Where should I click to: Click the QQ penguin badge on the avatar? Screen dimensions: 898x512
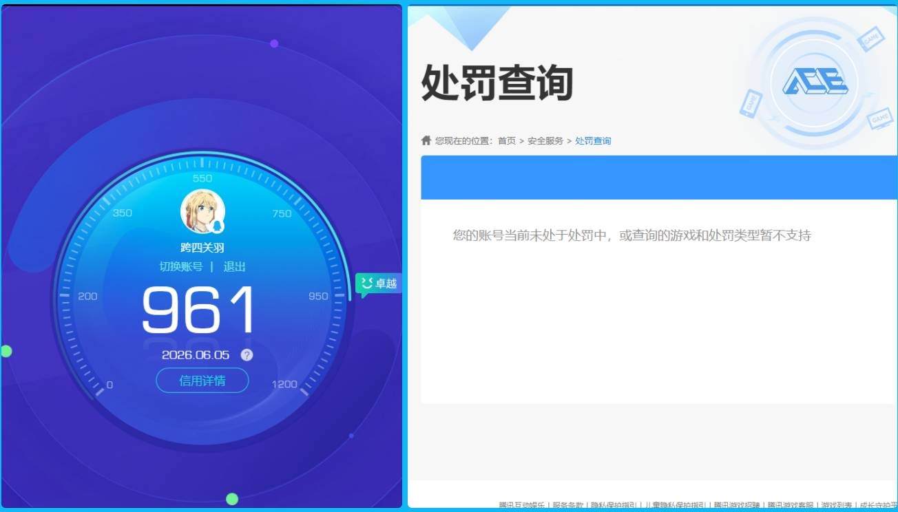[x=217, y=226]
